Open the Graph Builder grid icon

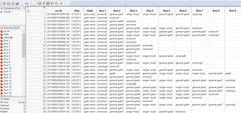48,3
